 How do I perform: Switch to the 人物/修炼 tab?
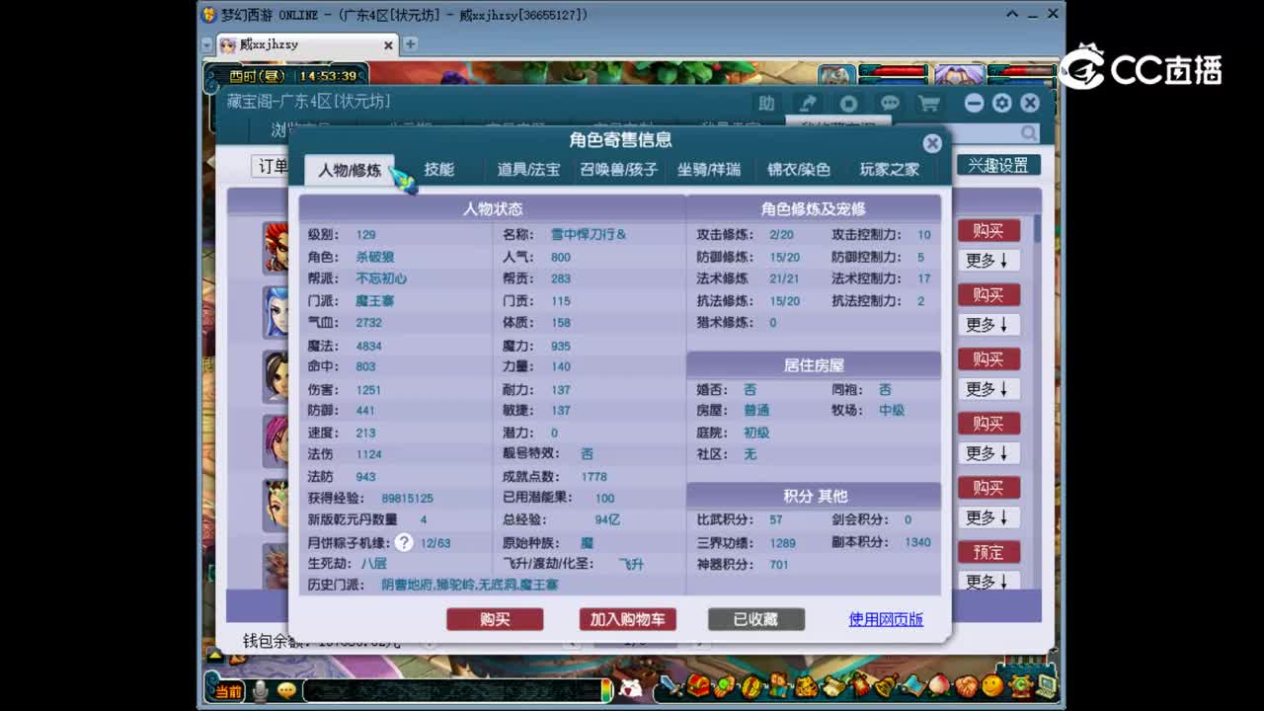350,170
